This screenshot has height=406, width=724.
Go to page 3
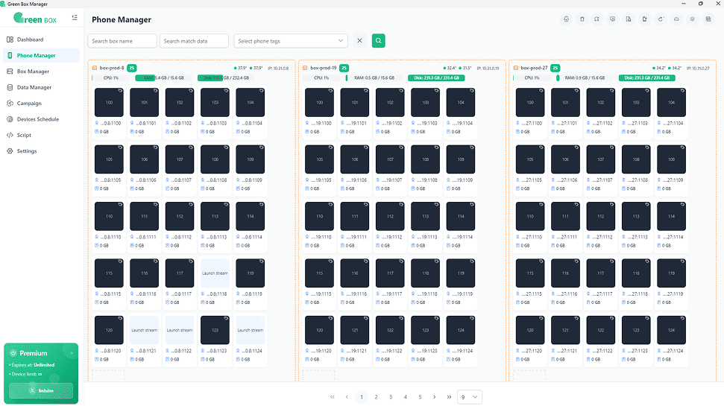tap(391, 397)
